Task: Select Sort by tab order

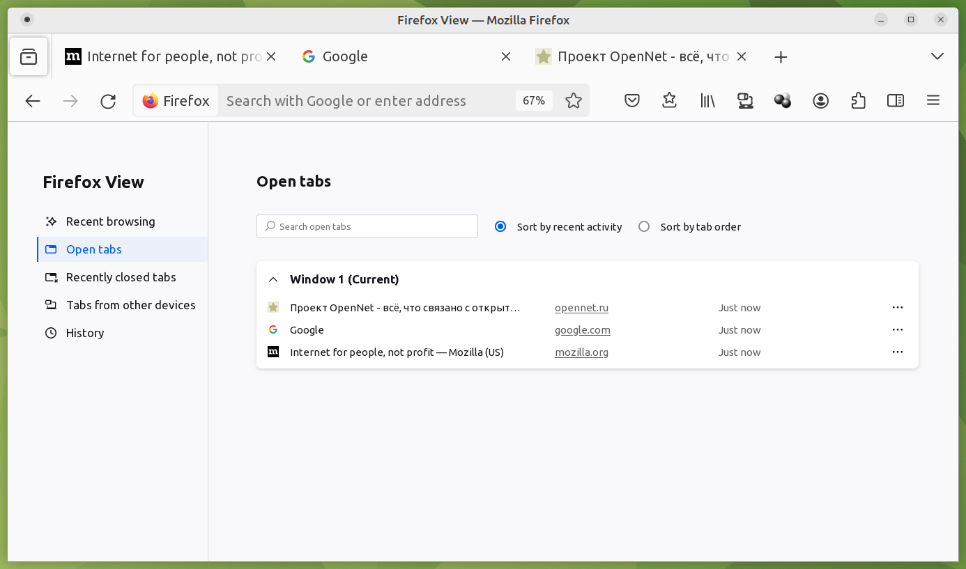Action: [x=644, y=226]
